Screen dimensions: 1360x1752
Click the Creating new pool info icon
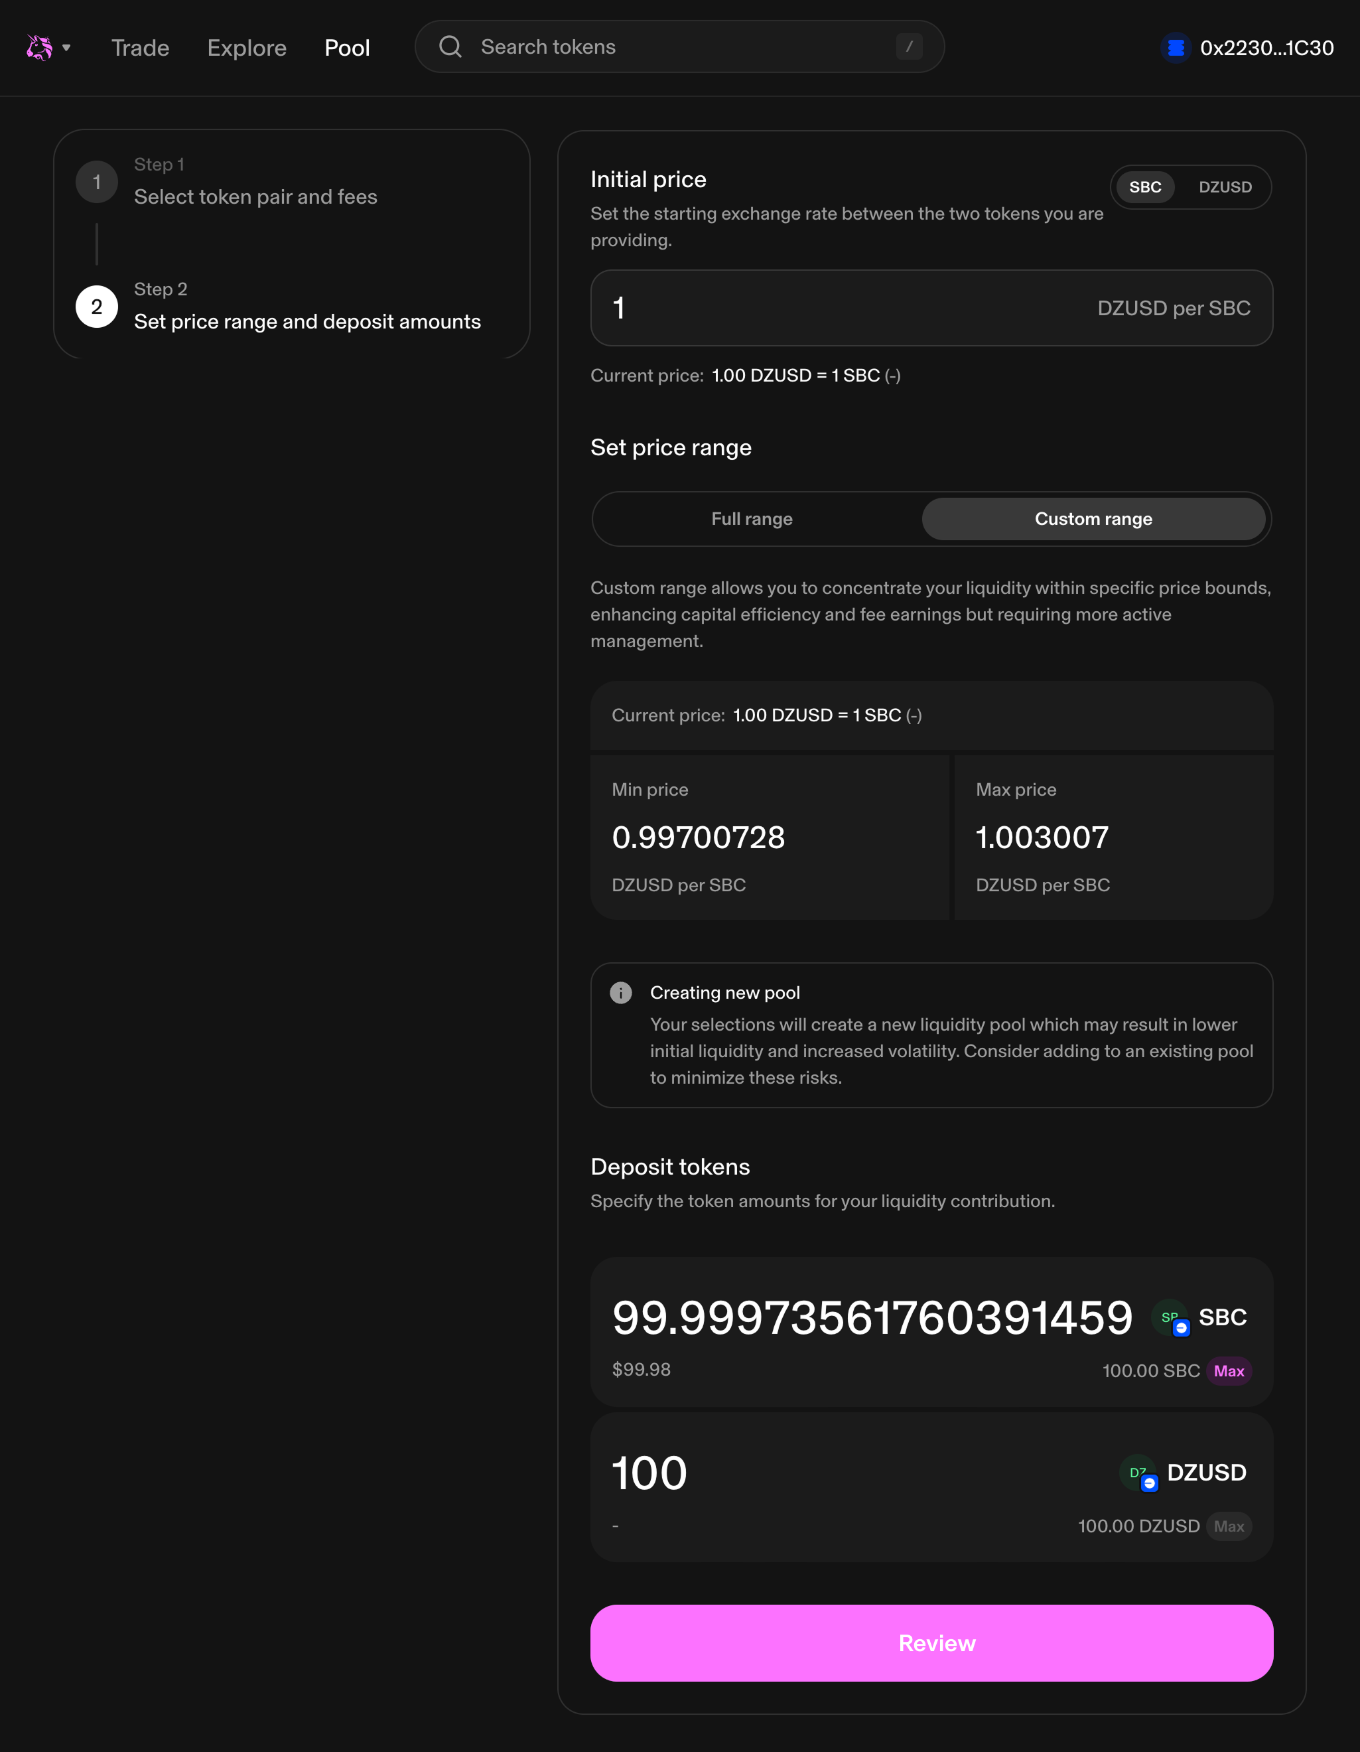(621, 992)
